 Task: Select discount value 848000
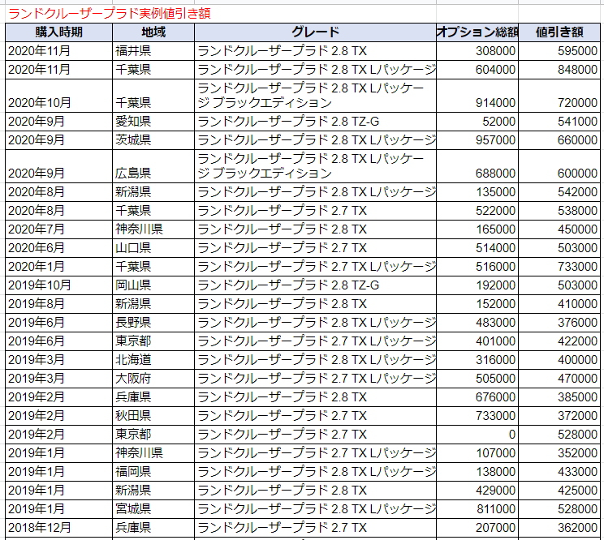click(x=559, y=70)
